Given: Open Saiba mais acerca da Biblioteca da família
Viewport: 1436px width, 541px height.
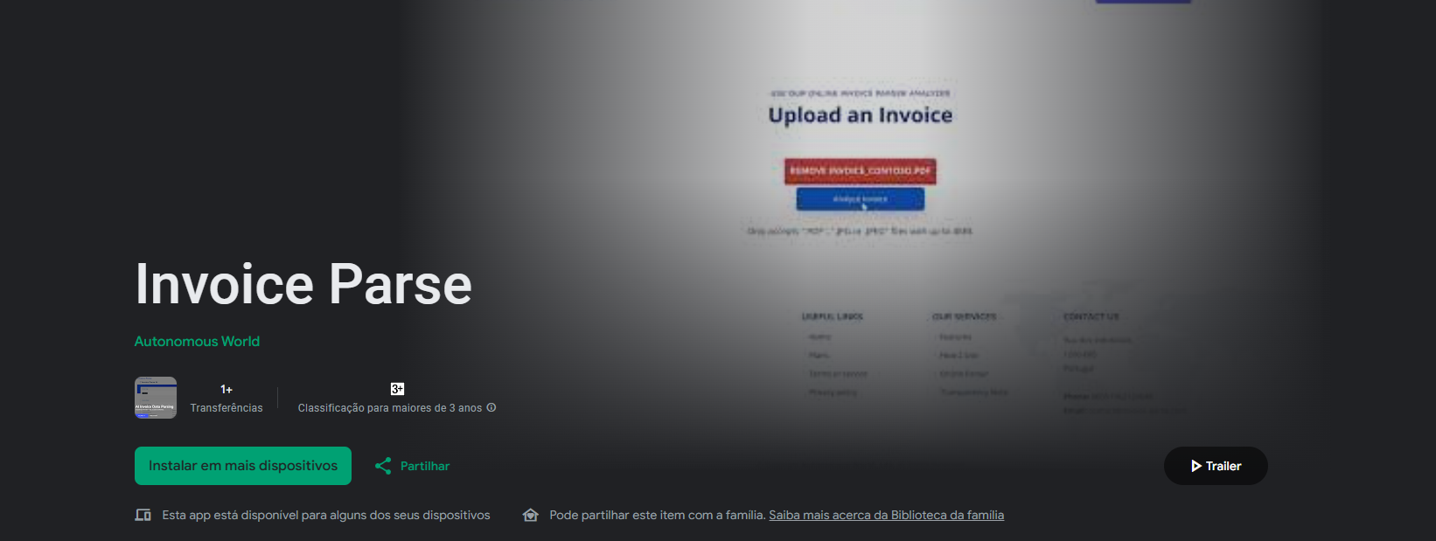Looking at the screenshot, I should click(886, 515).
